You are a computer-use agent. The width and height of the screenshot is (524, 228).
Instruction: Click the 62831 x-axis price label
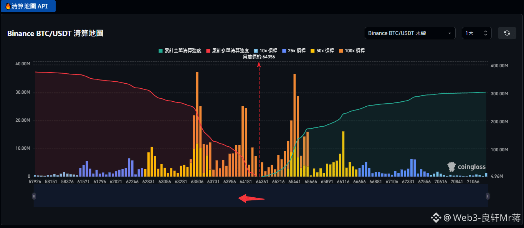pos(148,182)
